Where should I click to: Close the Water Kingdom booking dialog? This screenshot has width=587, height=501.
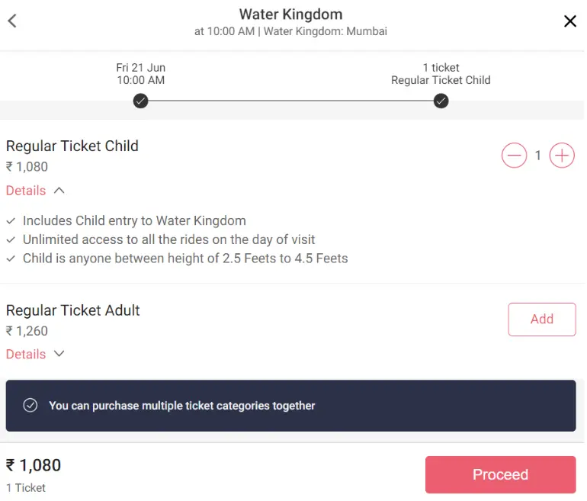click(x=569, y=21)
